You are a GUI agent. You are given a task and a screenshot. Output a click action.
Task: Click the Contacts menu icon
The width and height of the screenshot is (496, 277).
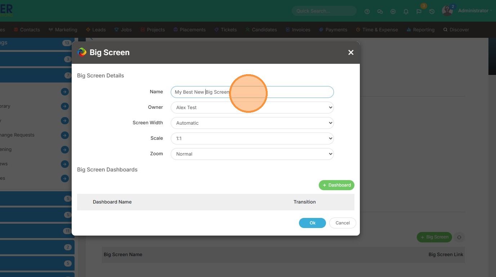[x=16, y=30]
